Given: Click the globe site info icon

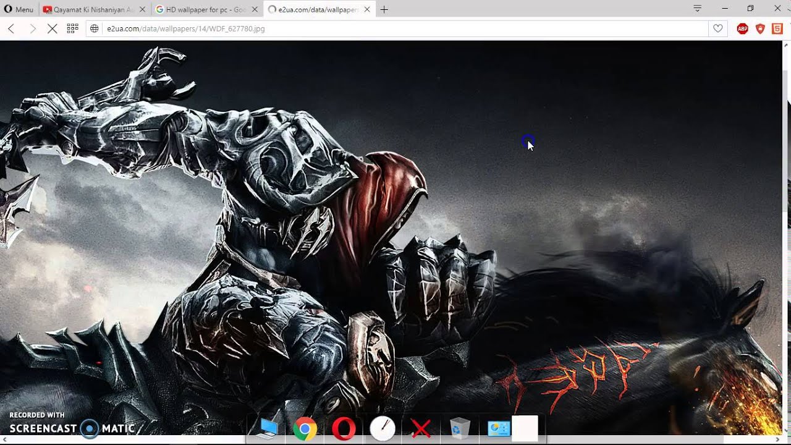Looking at the screenshot, I should tap(95, 28).
